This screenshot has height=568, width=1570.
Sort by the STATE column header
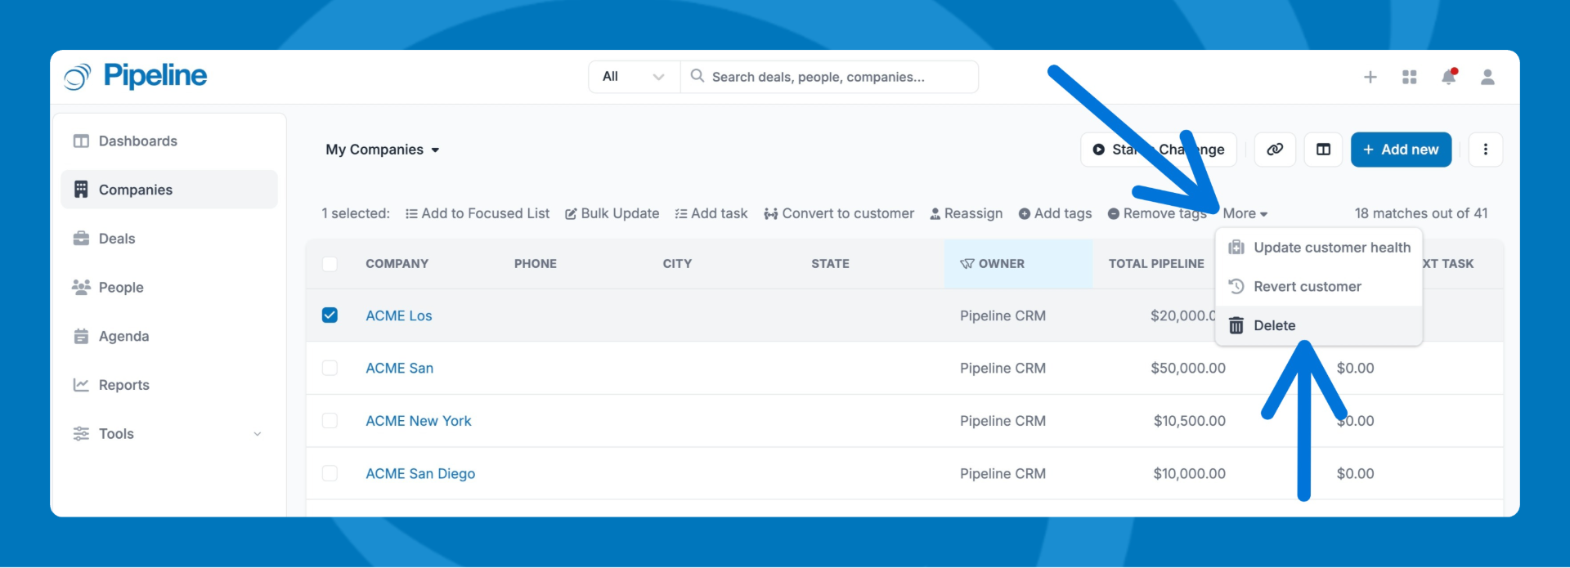pos(830,263)
